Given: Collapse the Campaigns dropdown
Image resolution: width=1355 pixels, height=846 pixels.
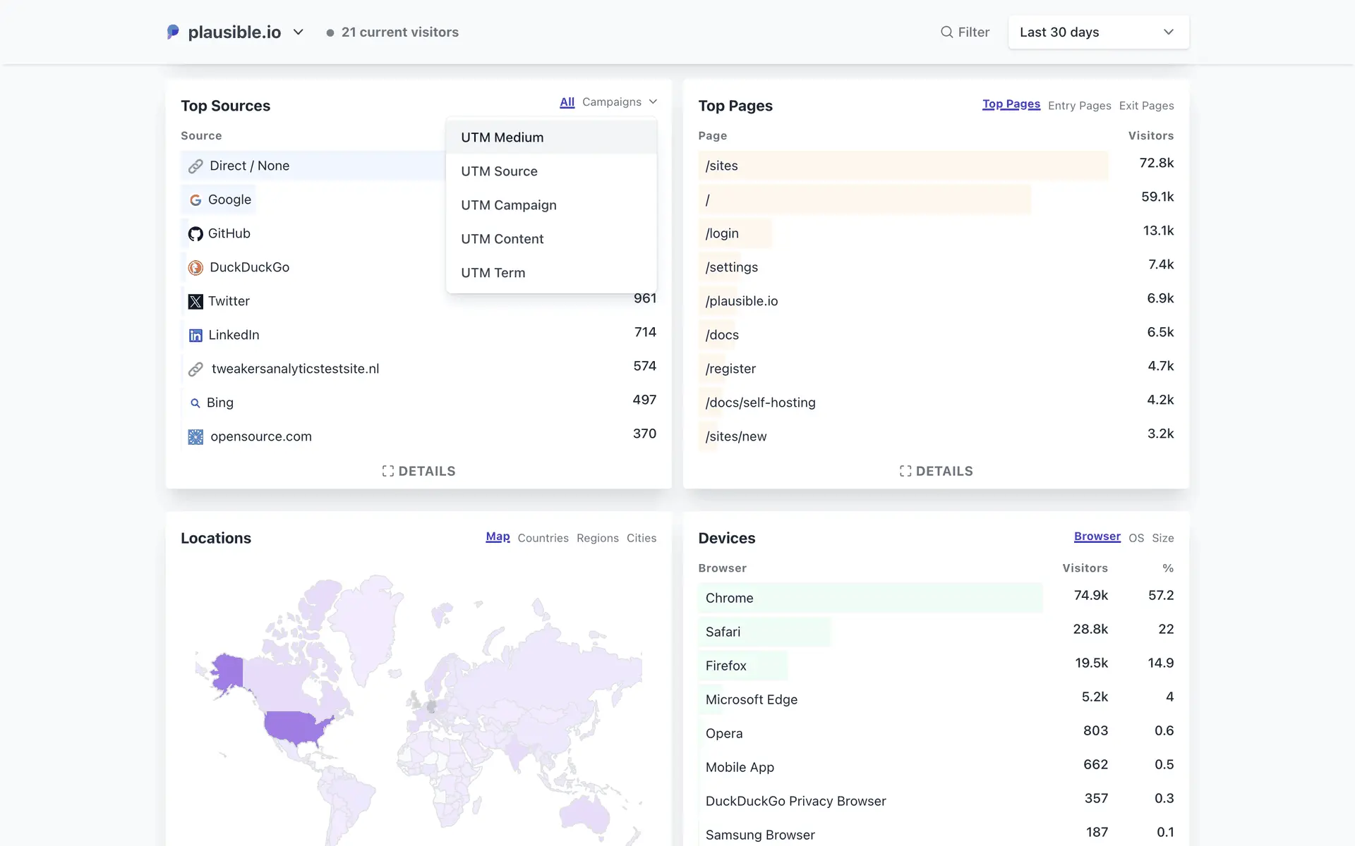Looking at the screenshot, I should [x=619, y=102].
